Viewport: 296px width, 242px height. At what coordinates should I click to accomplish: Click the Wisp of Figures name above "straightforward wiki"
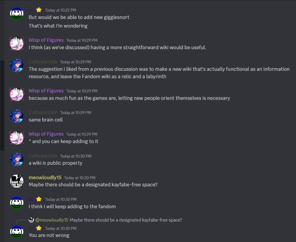click(46, 40)
